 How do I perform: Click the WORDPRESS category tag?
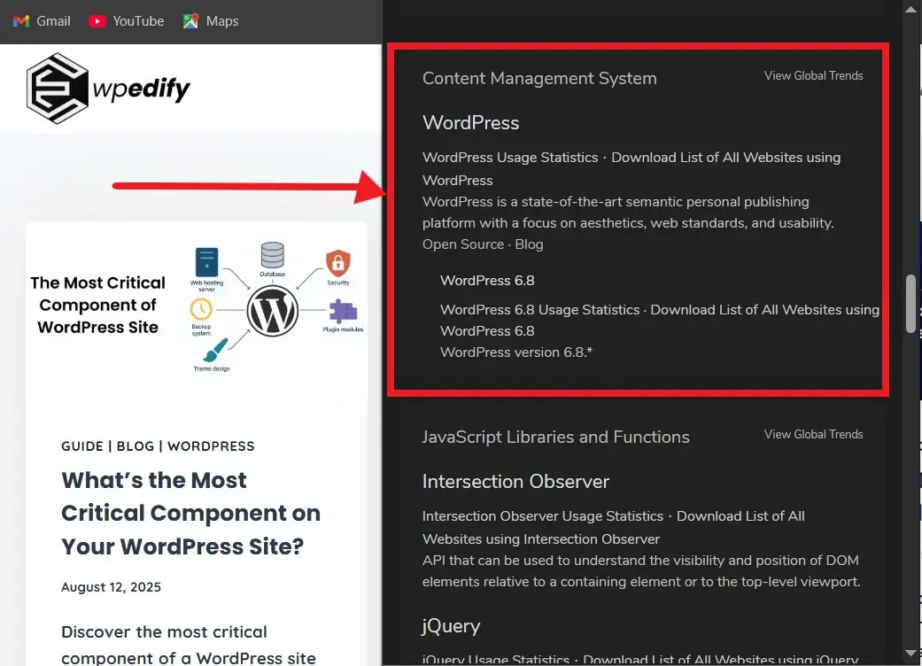(211, 446)
